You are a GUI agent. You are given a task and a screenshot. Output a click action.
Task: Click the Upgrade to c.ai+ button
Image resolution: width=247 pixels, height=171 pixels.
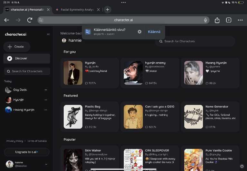coord(27,152)
